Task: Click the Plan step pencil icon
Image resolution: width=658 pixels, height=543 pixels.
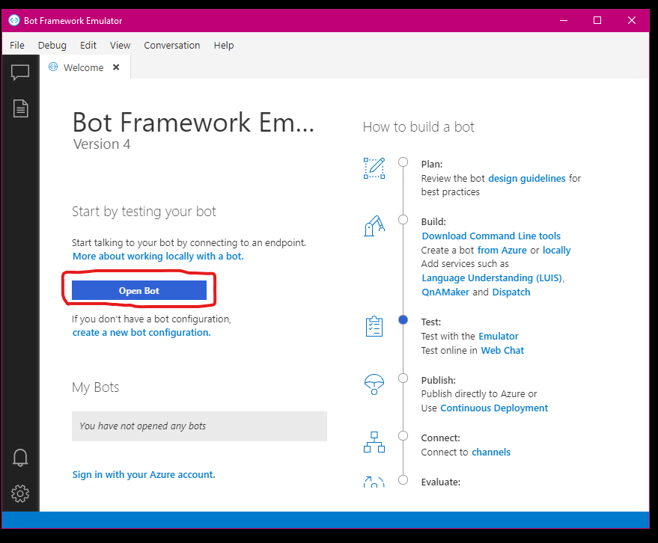Action: tap(374, 168)
